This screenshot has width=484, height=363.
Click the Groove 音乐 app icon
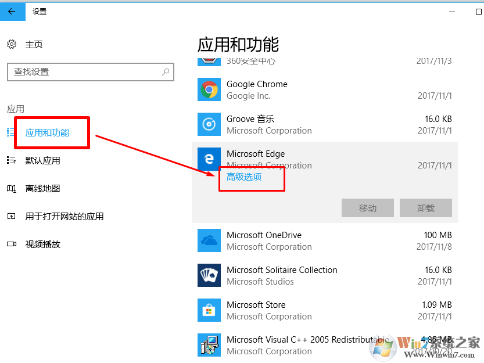(x=209, y=124)
